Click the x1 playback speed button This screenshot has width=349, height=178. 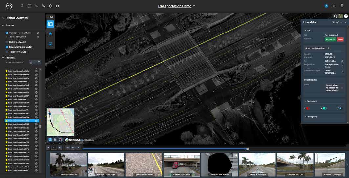[73, 147]
